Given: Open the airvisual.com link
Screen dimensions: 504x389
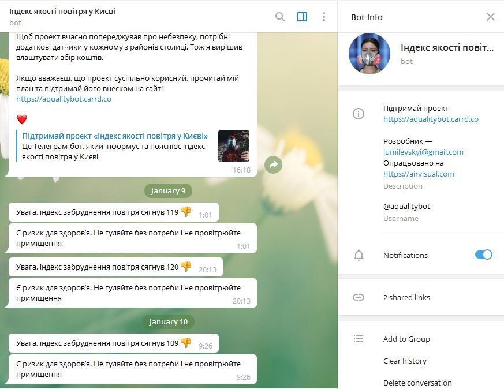Looking at the screenshot, I should point(419,174).
